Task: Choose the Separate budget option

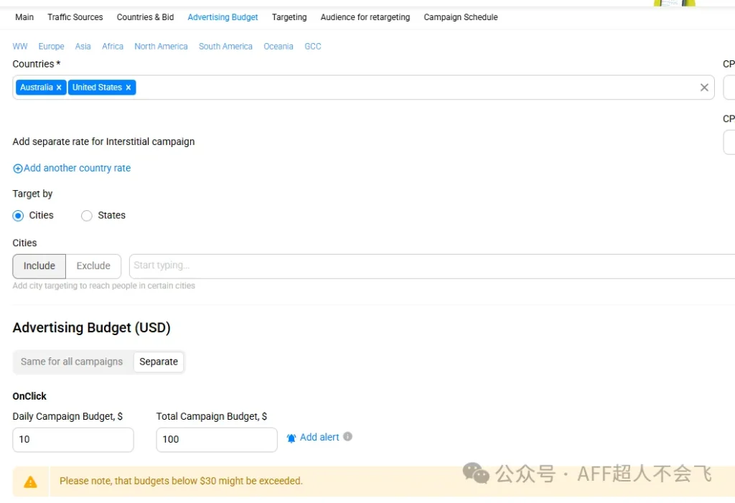Action: pos(159,362)
